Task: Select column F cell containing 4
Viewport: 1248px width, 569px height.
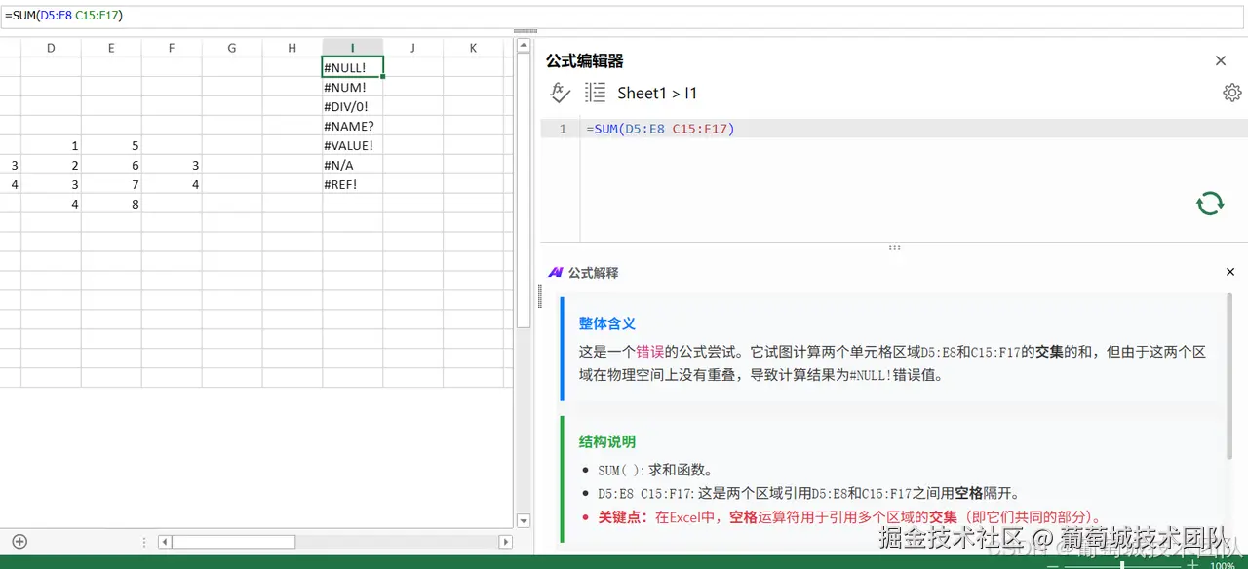Action: [x=172, y=184]
